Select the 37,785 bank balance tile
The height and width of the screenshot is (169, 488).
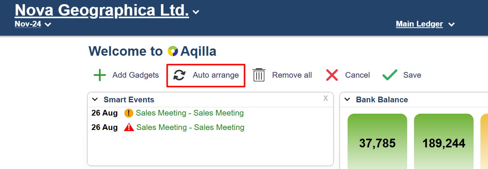[377, 143]
